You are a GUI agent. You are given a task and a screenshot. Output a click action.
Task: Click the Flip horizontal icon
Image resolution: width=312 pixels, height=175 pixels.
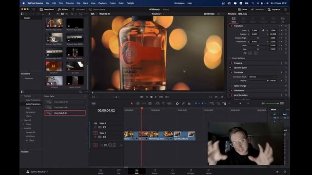[250, 53]
